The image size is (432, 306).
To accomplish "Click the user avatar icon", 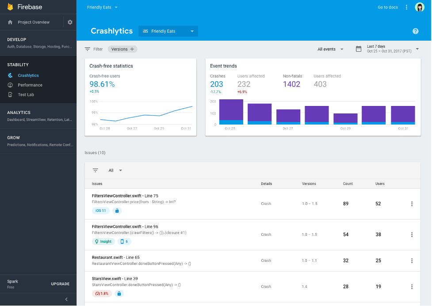I will click(x=419, y=8).
